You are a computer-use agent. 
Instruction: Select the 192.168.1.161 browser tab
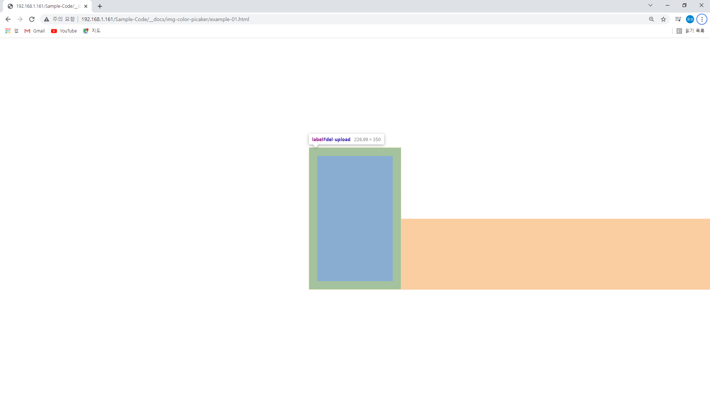click(44, 6)
